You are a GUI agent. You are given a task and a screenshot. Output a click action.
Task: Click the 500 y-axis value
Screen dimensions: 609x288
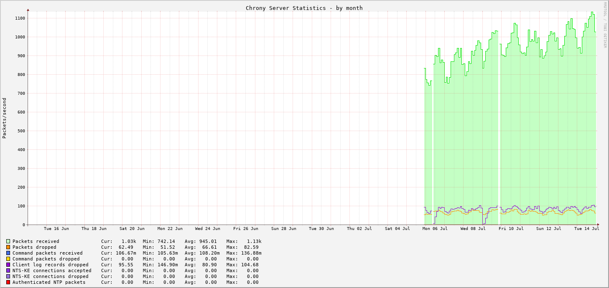21,131
